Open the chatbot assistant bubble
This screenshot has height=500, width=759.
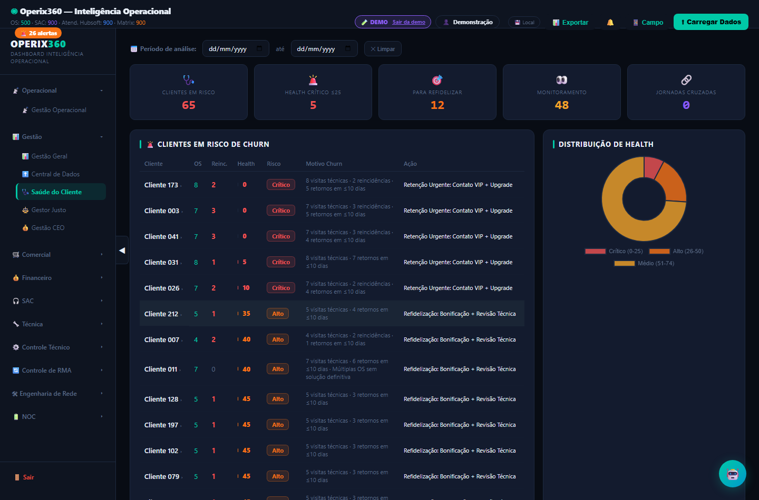(x=733, y=474)
